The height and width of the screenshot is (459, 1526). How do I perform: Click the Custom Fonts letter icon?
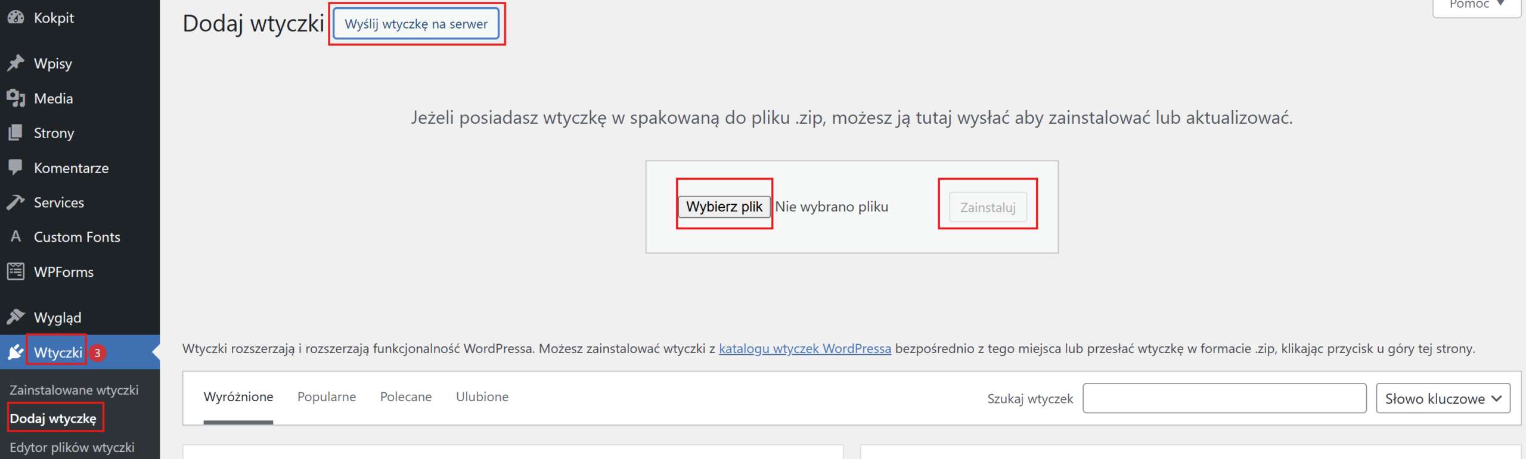(15, 237)
